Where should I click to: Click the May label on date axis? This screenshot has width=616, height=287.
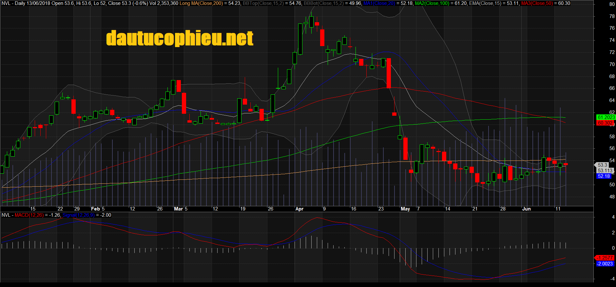(x=405, y=209)
